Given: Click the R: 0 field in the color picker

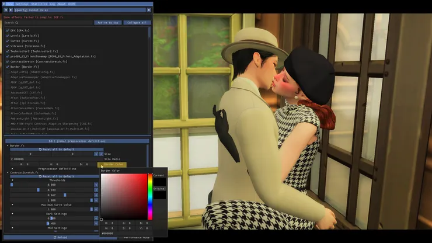Looking at the screenshot, I should click(109, 223).
